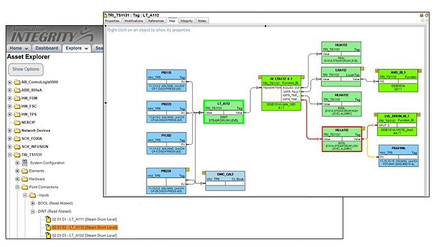Expand the Elements folder node
Viewport: 448px width, 247px height.
point(17,171)
